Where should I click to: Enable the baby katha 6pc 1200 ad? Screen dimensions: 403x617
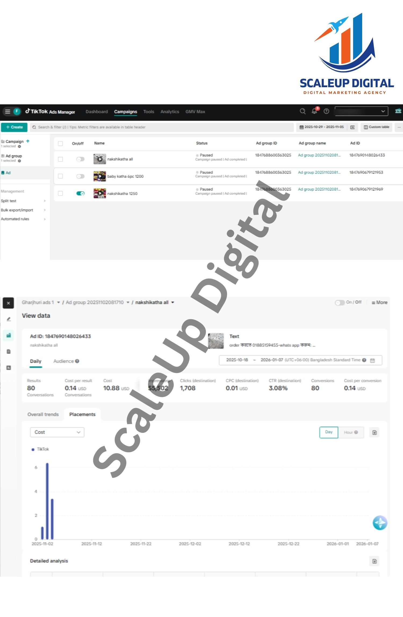click(80, 176)
